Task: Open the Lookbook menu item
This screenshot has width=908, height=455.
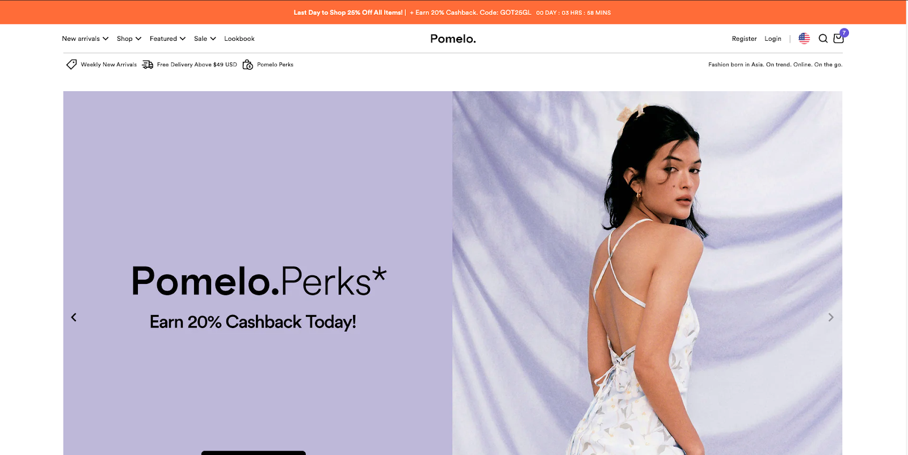Action: coord(239,39)
